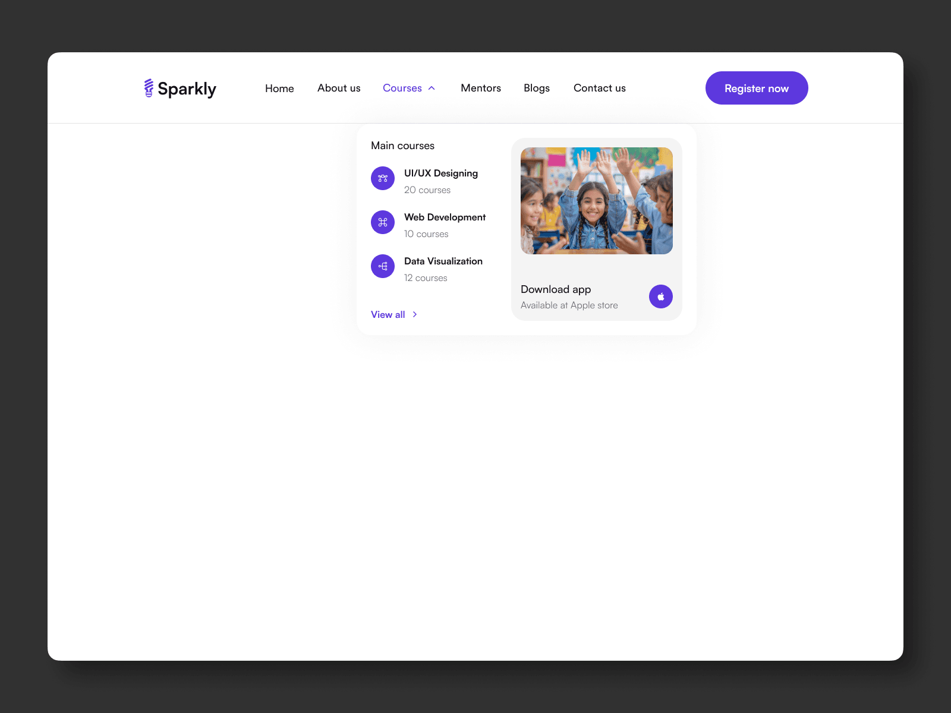Open the About us page

click(x=339, y=88)
